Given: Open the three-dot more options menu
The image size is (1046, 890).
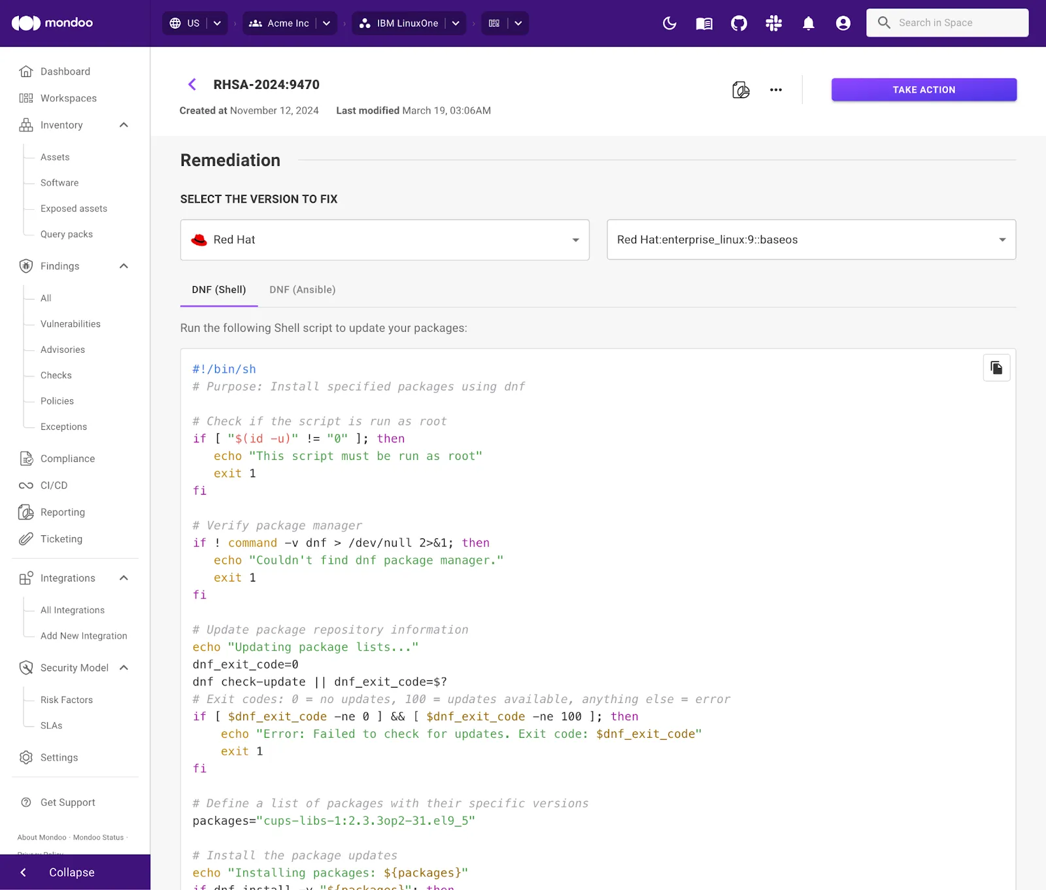Looking at the screenshot, I should [776, 90].
